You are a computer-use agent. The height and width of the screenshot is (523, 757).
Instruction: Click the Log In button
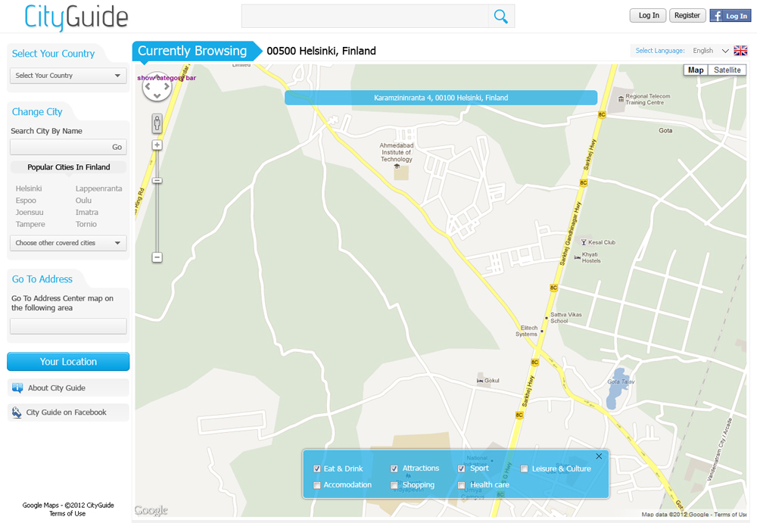tap(649, 15)
